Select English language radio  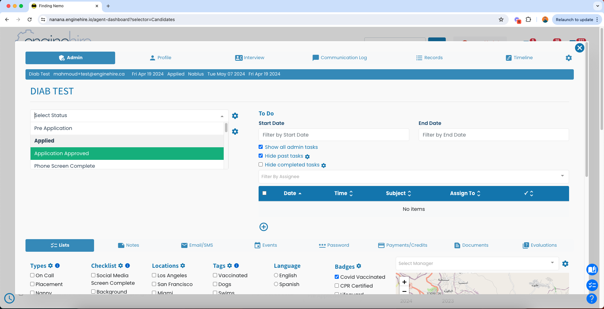(x=276, y=275)
